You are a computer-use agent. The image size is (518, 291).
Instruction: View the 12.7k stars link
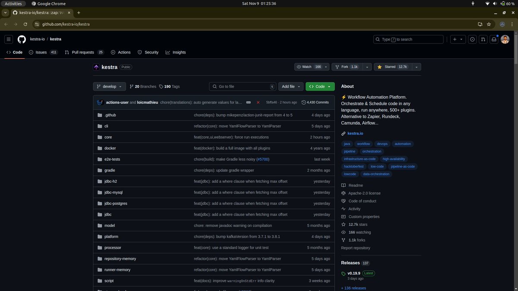click(358, 224)
